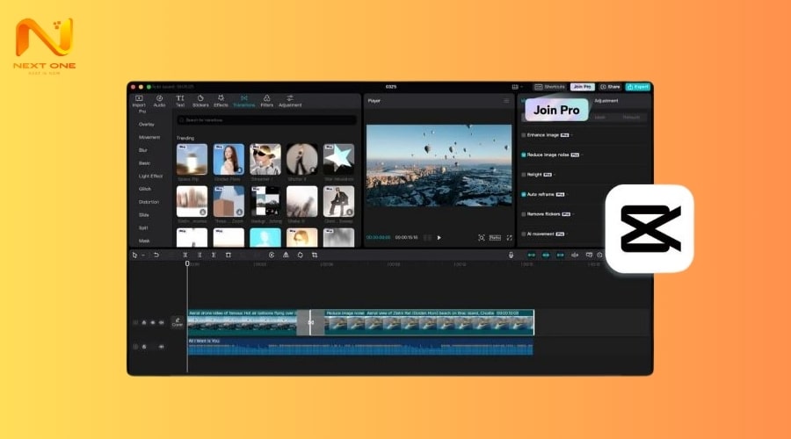
Task: Switch to the Text tab
Action: pyautogui.click(x=180, y=100)
